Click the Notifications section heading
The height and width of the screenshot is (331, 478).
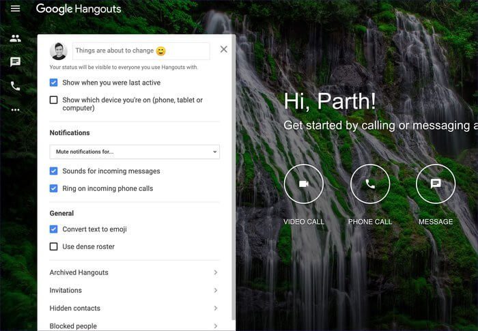pos(70,133)
